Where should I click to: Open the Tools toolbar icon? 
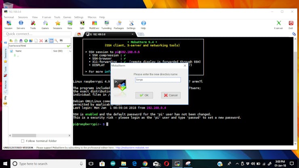coord(33,25)
